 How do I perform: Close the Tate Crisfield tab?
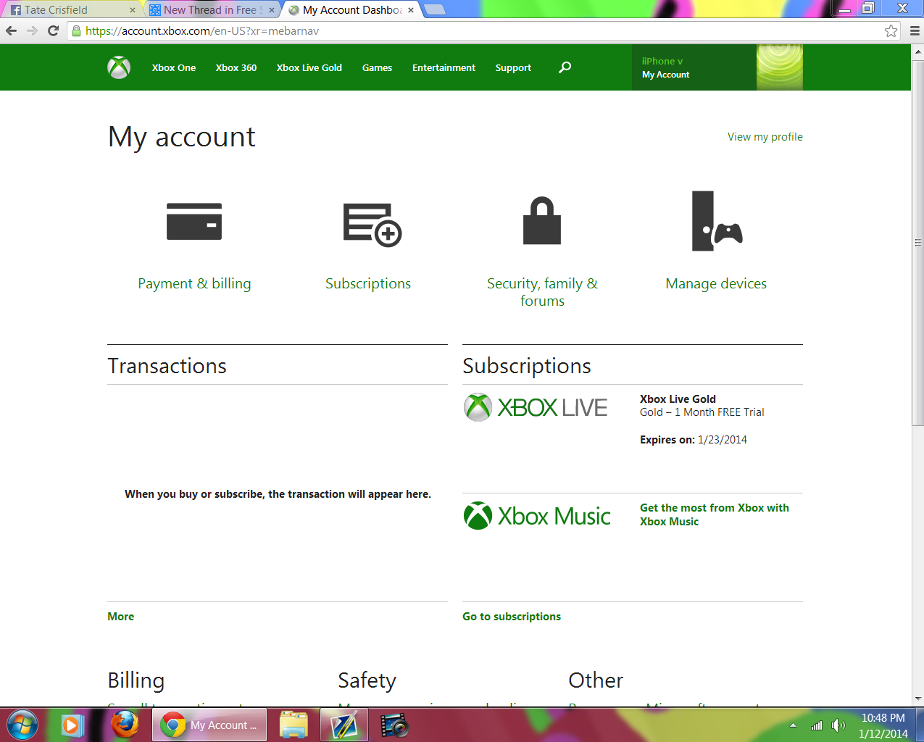pyautogui.click(x=133, y=10)
